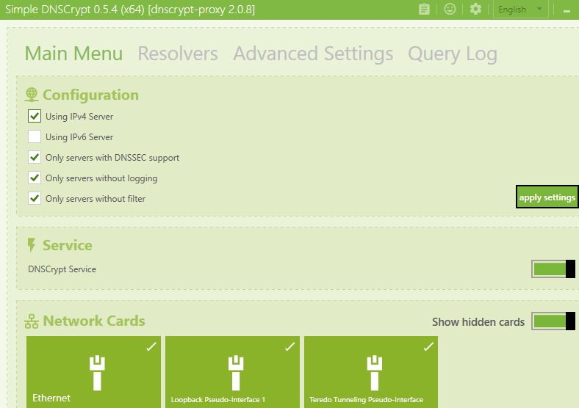579x408 pixels.
Task: Click the smiley face icon in title bar
Action: pos(450,9)
